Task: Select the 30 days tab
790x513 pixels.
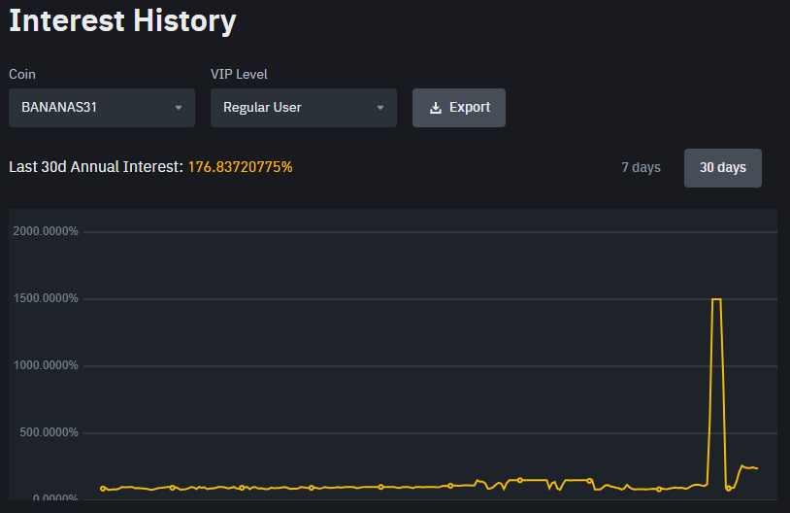Action: [x=722, y=168]
